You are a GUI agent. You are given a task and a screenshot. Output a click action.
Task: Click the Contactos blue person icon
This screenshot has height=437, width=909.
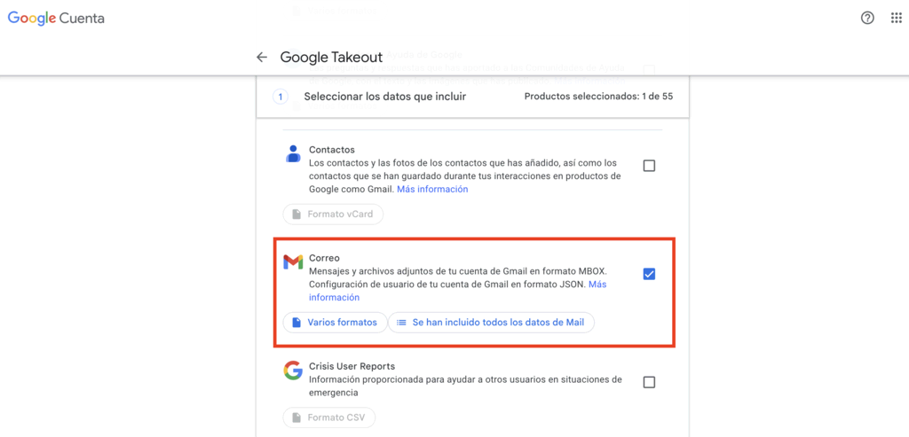pos(293,153)
